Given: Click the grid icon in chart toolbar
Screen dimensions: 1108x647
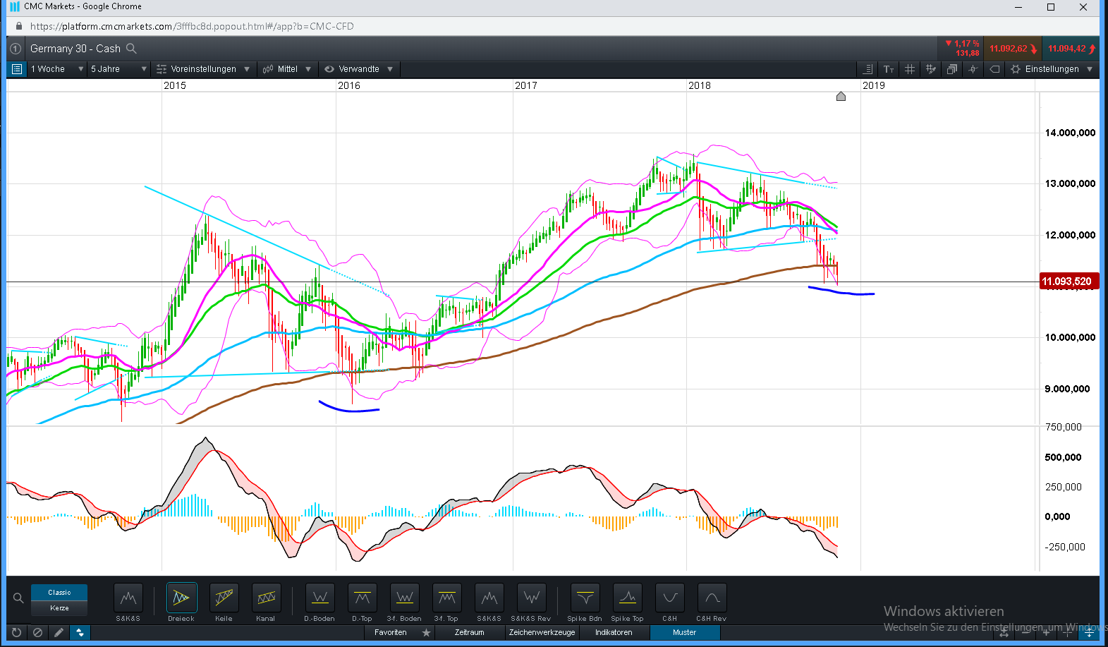Looking at the screenshot, I should [910, 69].
